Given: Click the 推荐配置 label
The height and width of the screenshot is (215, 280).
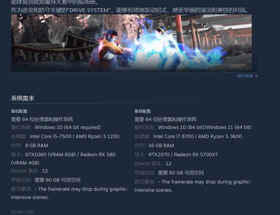Looking at the screenshot, I should click(143, 111).
